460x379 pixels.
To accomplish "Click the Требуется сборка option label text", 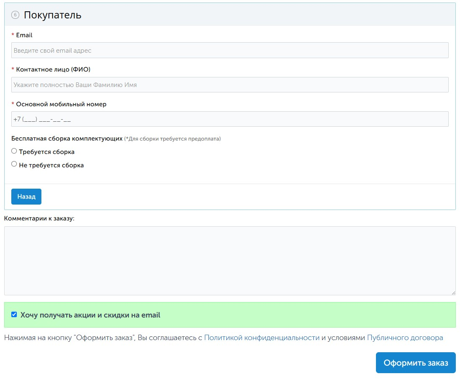I will point(46,152).
